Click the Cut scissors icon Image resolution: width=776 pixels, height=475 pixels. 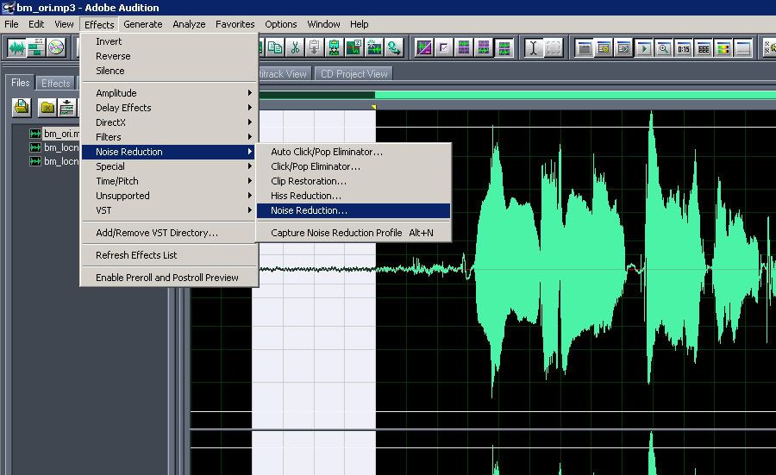(x=295, y=48)
